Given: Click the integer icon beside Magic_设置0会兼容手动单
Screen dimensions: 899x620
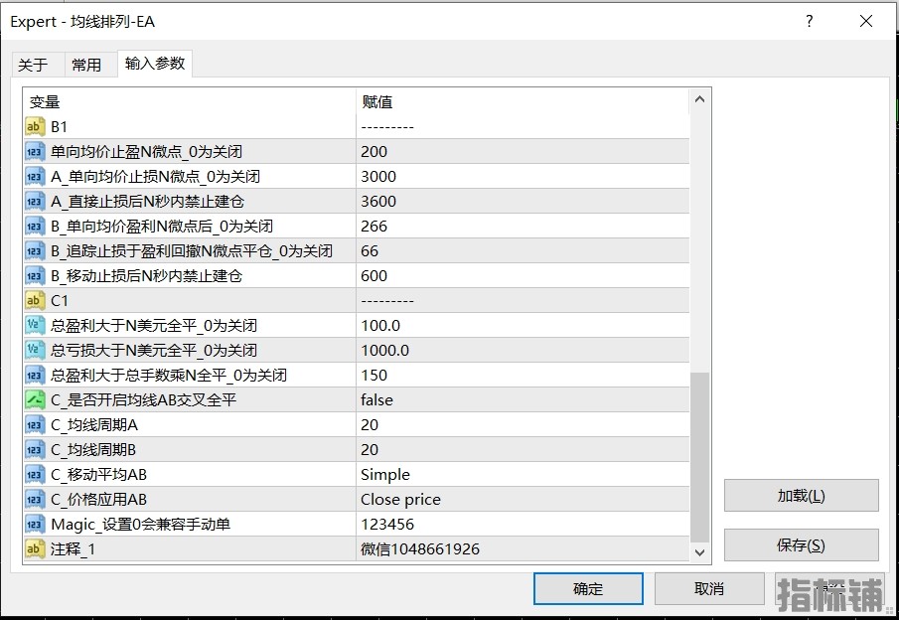Looking at the screenshot, I should (35, 524).
